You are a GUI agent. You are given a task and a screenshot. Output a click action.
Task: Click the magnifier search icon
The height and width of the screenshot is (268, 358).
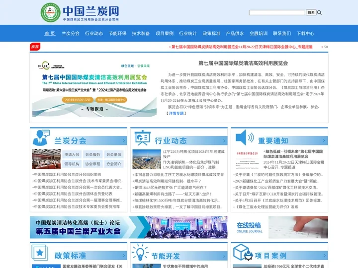[x=319, y=12]
